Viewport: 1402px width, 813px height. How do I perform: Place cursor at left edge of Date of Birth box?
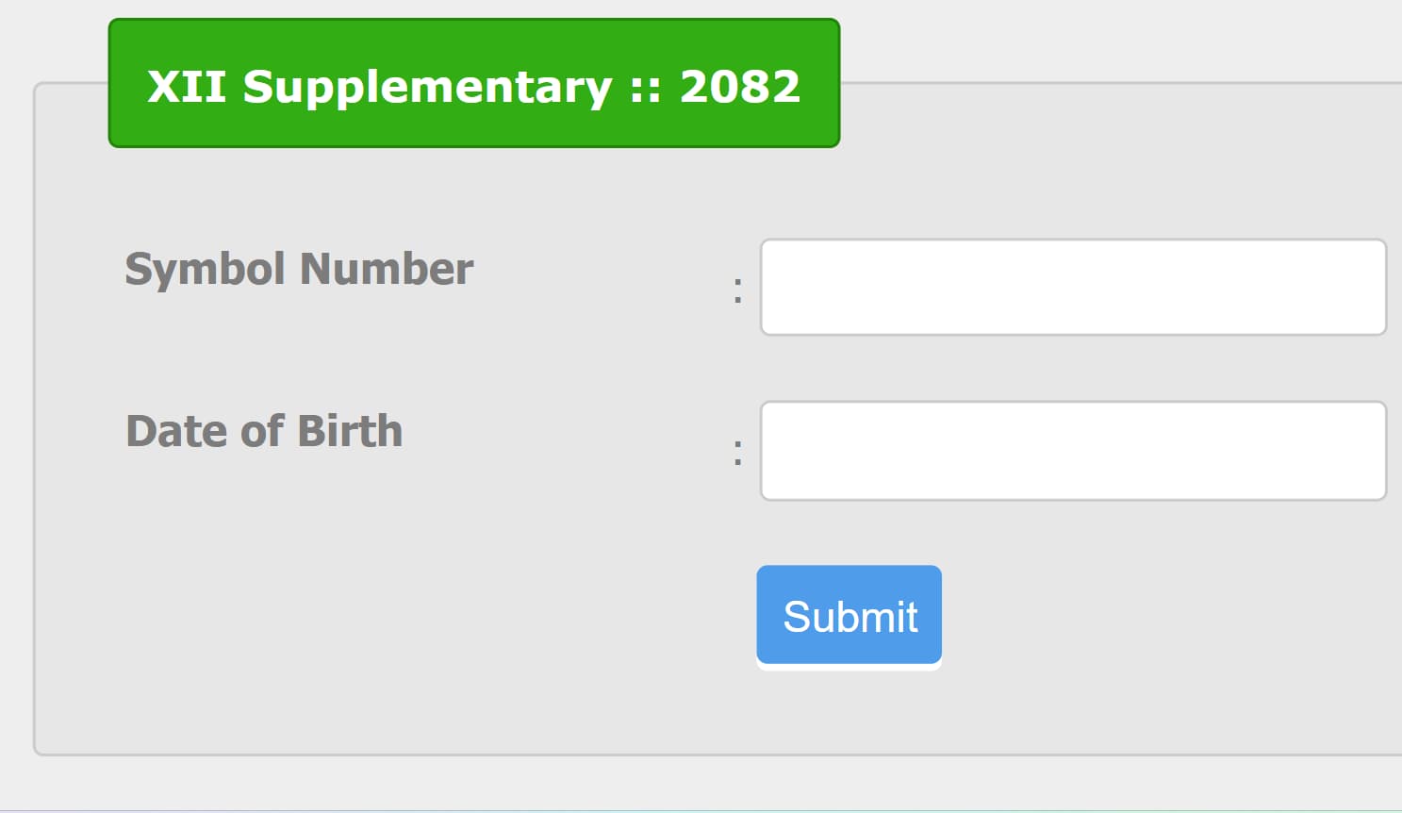[773, 451]
